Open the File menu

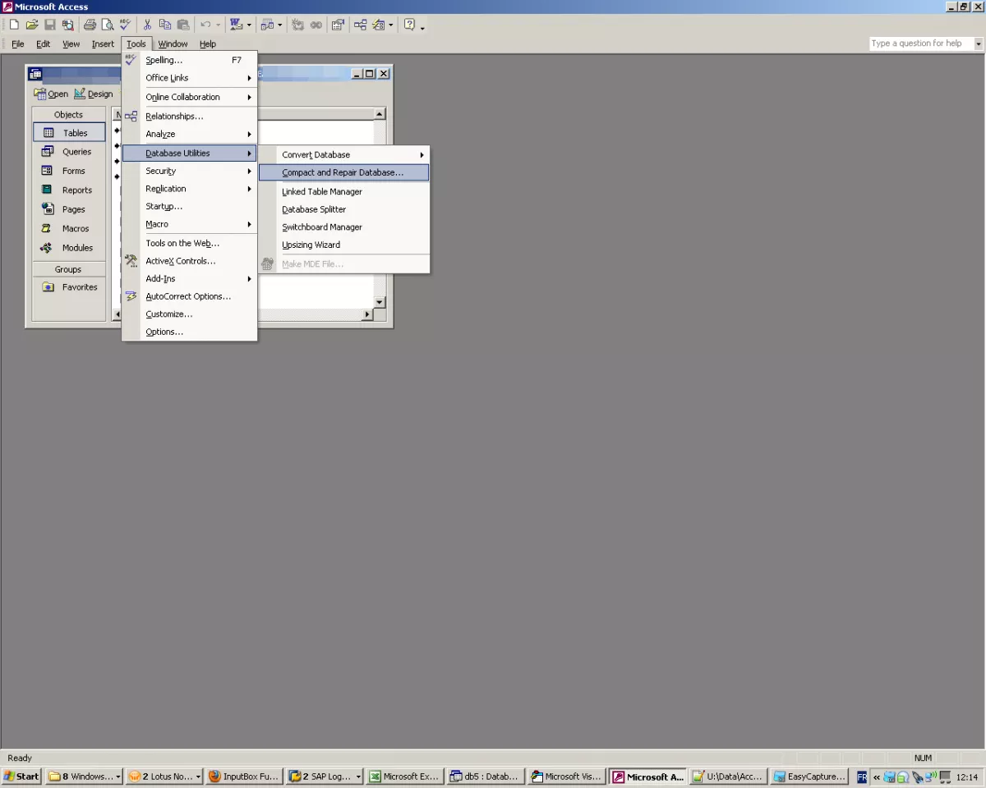pyautogui.click(x=18, y=44)
